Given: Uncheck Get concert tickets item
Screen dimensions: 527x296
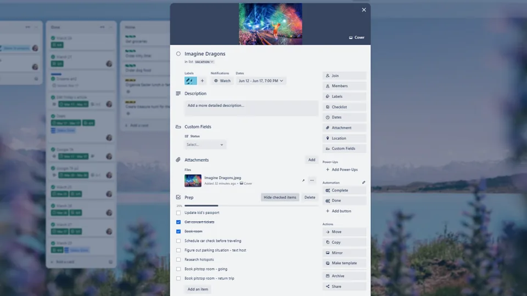Looking at the screenshot, I should click(x=178, y=222).
